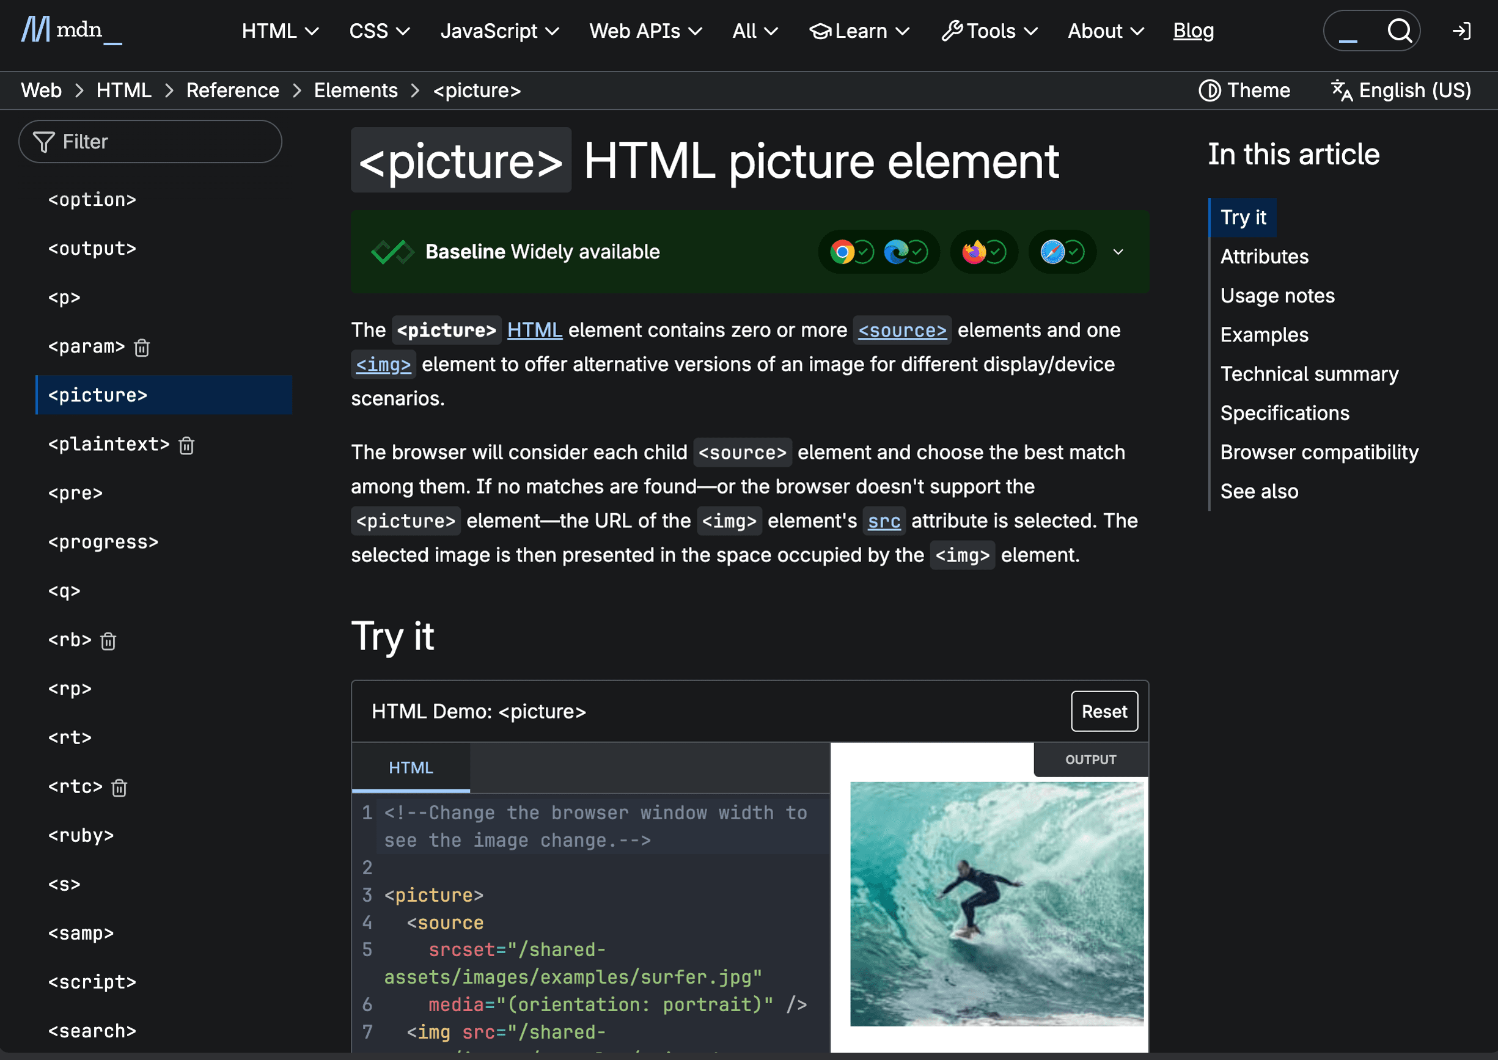
Task: Expand the Baseline details chevron
Action: pos(1118,251)
